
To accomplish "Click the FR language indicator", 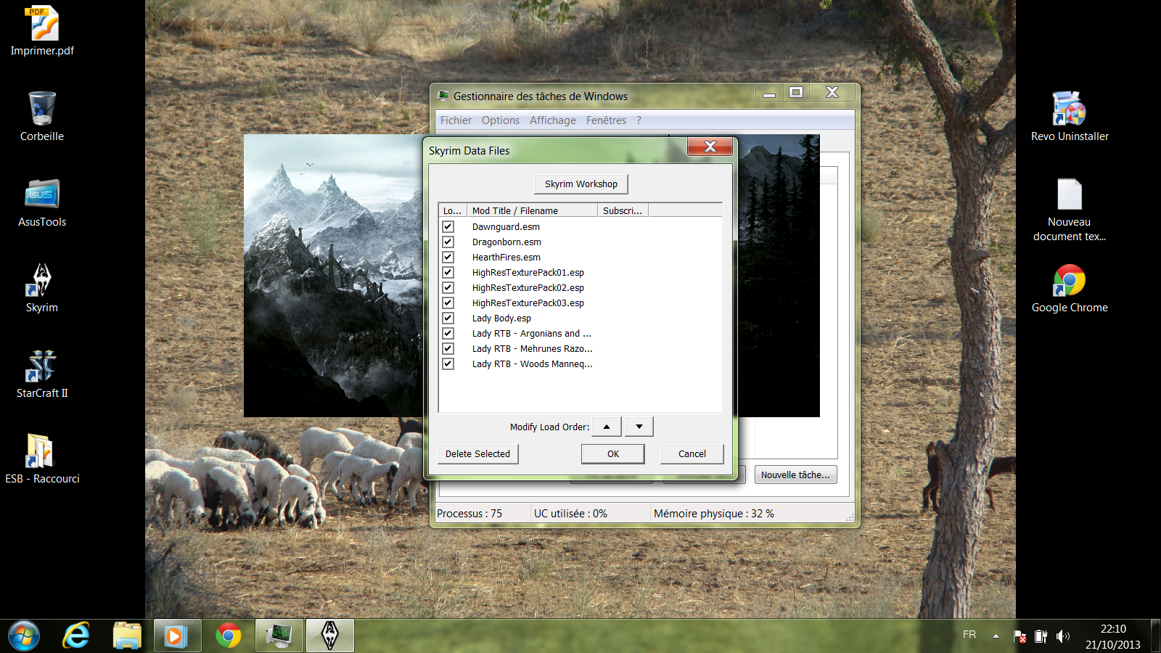I will tap(969, 634).
